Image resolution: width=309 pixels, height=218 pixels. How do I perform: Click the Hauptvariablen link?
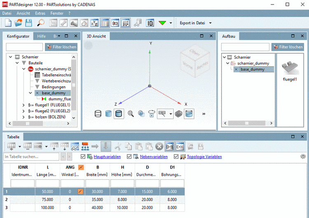point(107,156)
